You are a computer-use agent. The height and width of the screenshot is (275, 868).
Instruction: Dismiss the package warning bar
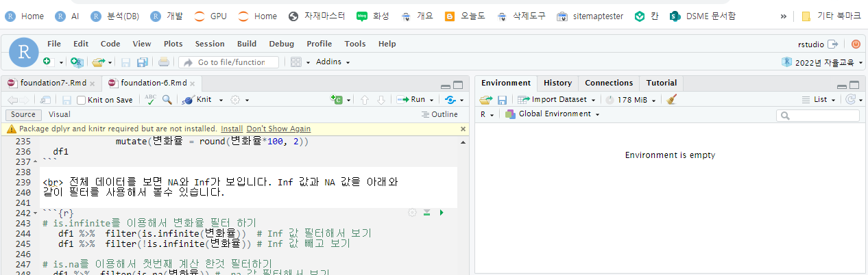tap(463, 129)
